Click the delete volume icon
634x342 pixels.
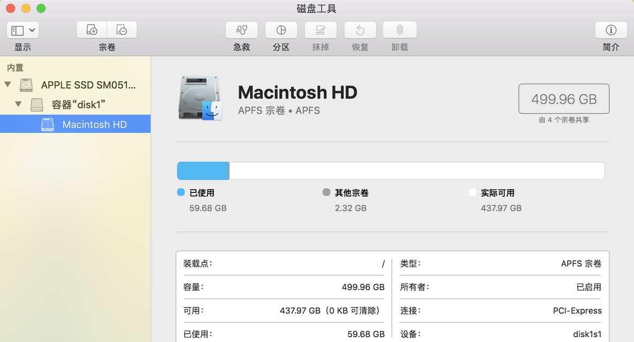coord(121,30)
